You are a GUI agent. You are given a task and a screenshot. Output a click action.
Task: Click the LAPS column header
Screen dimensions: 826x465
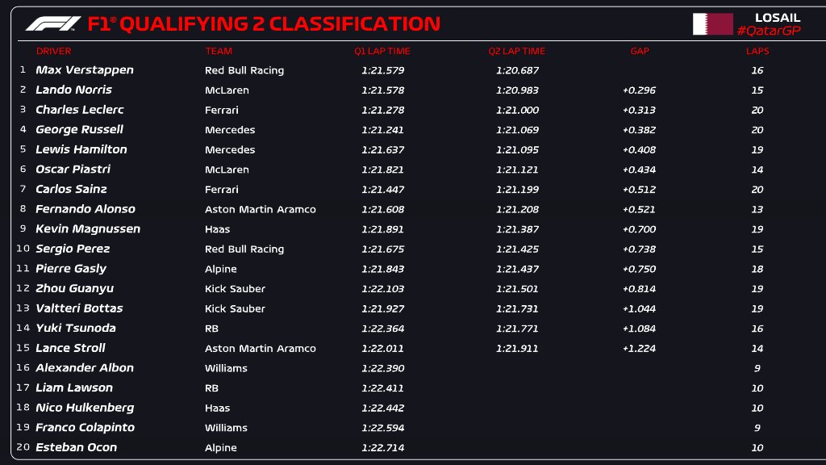[x=757, y=51]
